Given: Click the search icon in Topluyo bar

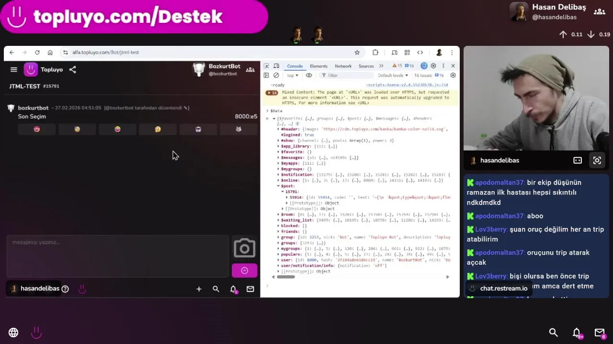Looking at the screenshot, I should click(216, 289).
